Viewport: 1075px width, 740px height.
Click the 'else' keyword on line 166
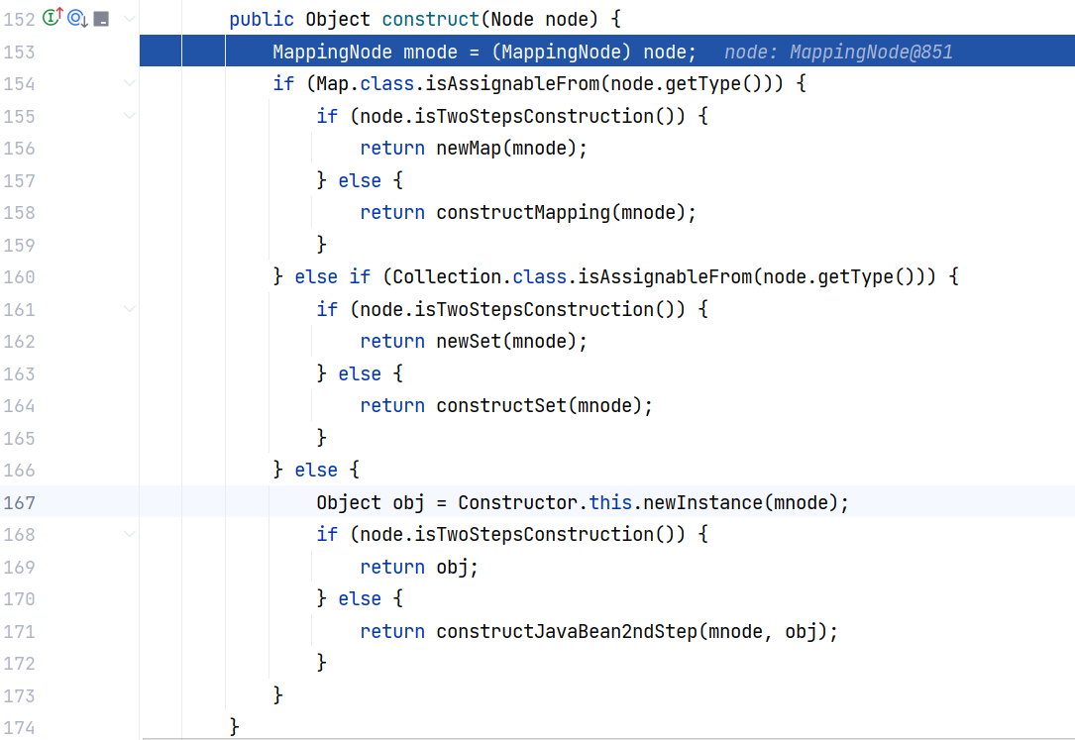[316, 470]
